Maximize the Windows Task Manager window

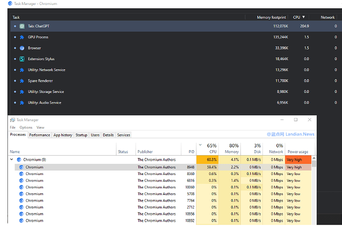295,119
